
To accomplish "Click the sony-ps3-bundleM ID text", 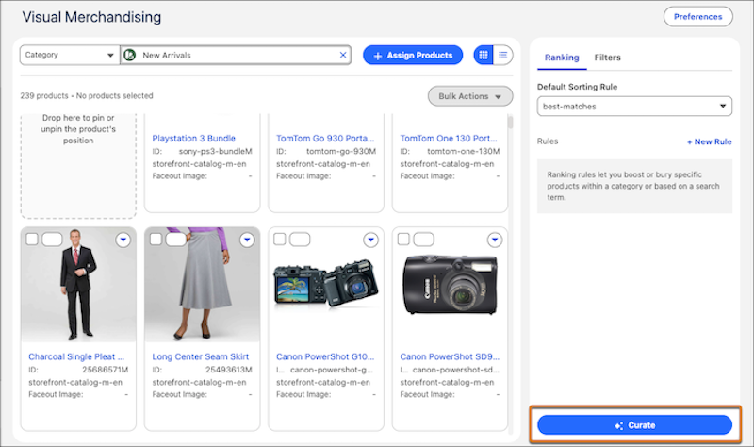I will click(x=216, y=152).
